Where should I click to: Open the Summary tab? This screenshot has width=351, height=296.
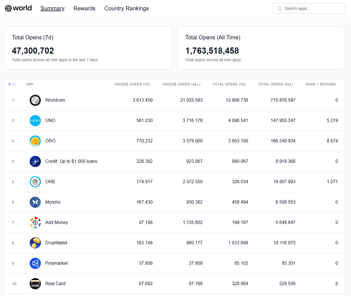pos(52,8)
